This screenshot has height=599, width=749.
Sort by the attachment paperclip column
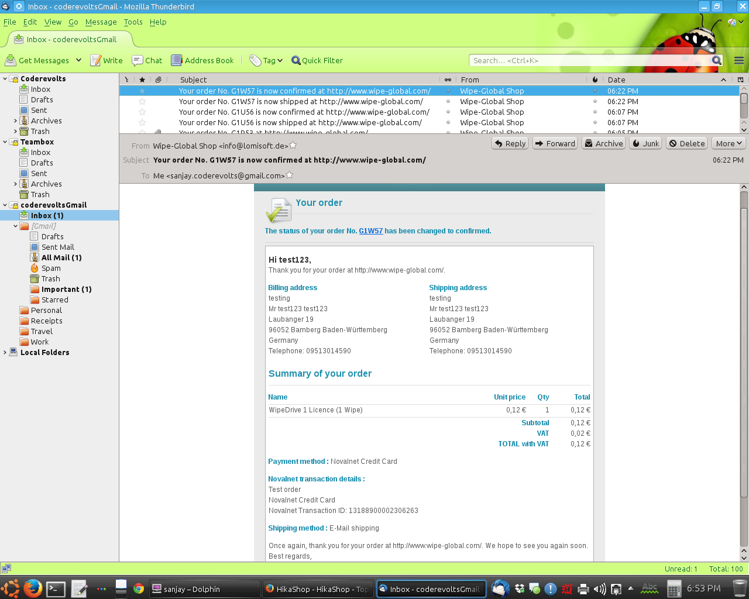pos(158,80)
